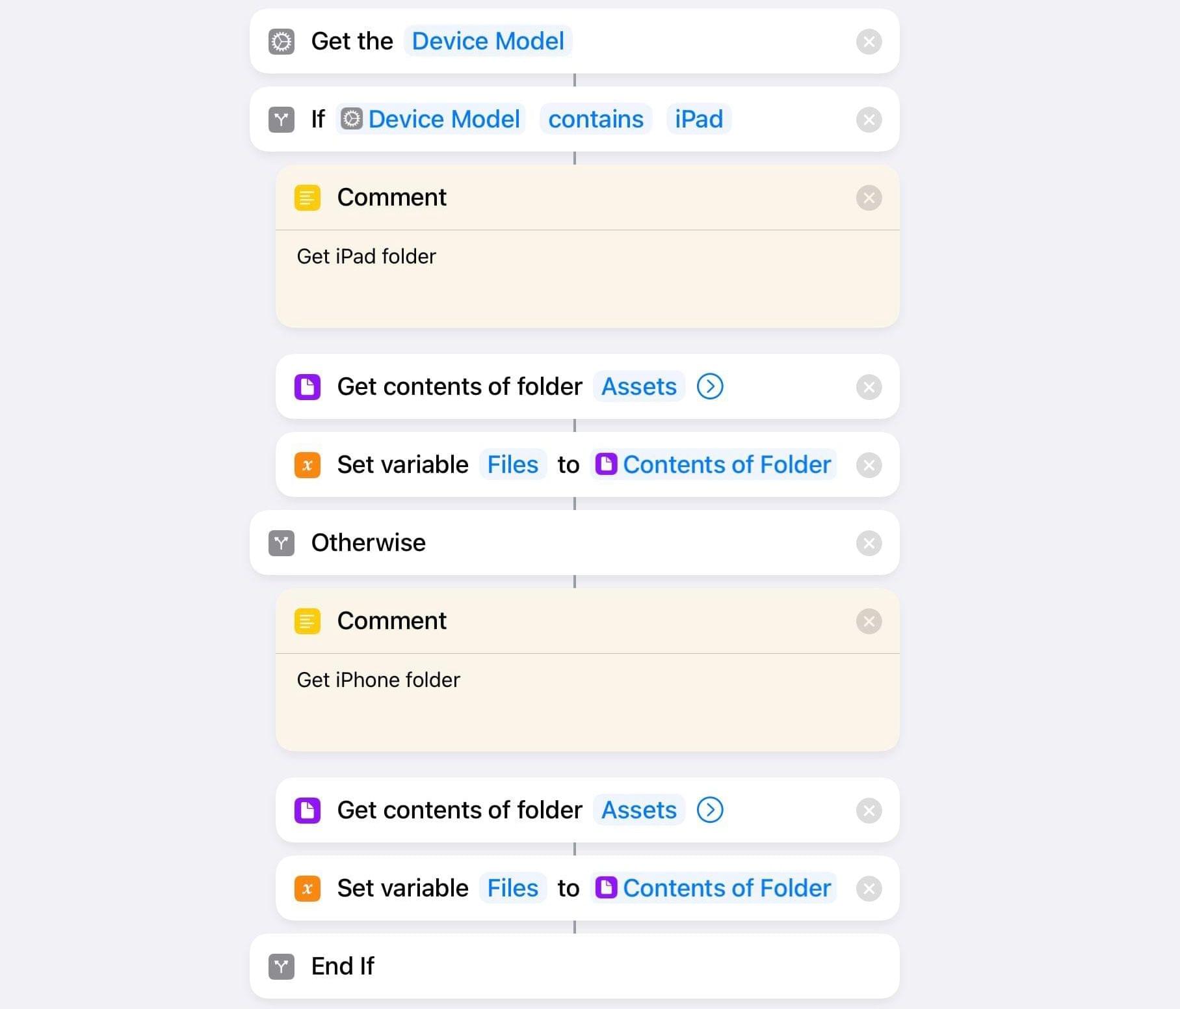Select the Device Model variable in the If action
This screenshot has height=1009, width=1180.
tap(430, 119)
